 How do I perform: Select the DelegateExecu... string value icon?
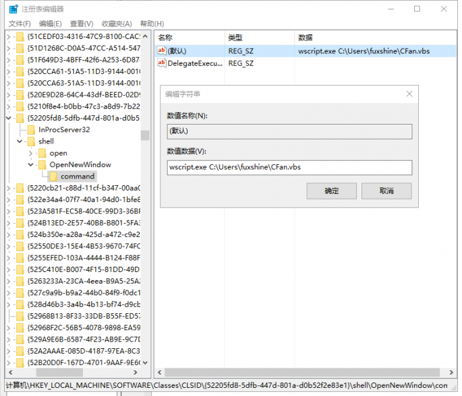coord(161,63)
